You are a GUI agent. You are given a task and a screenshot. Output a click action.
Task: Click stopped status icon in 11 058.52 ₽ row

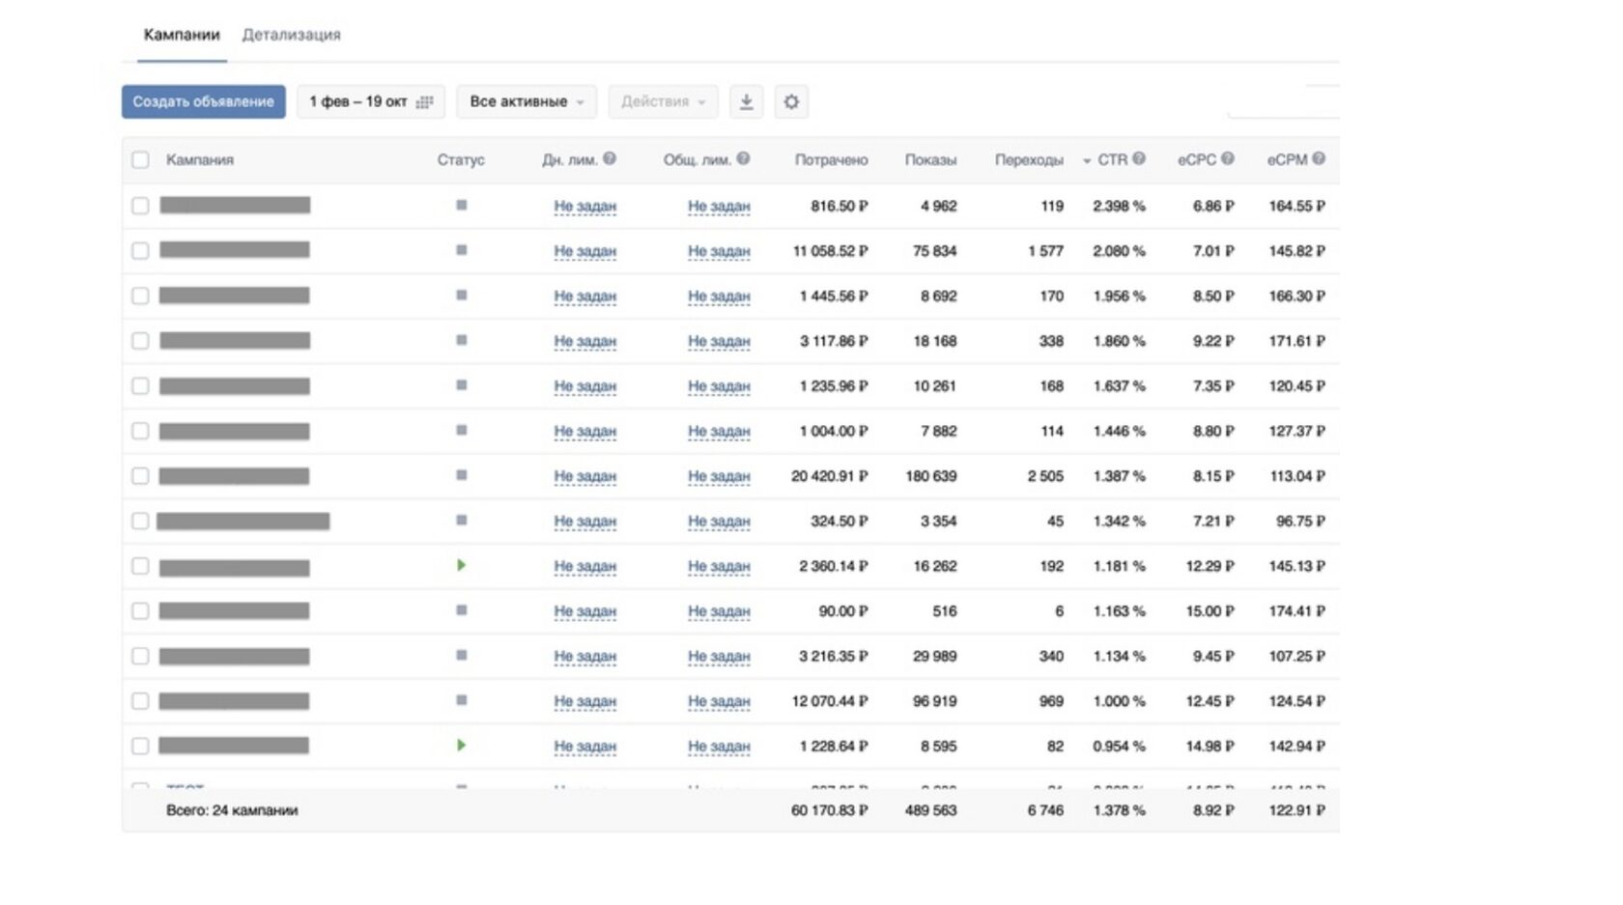[x=461, y=250]
